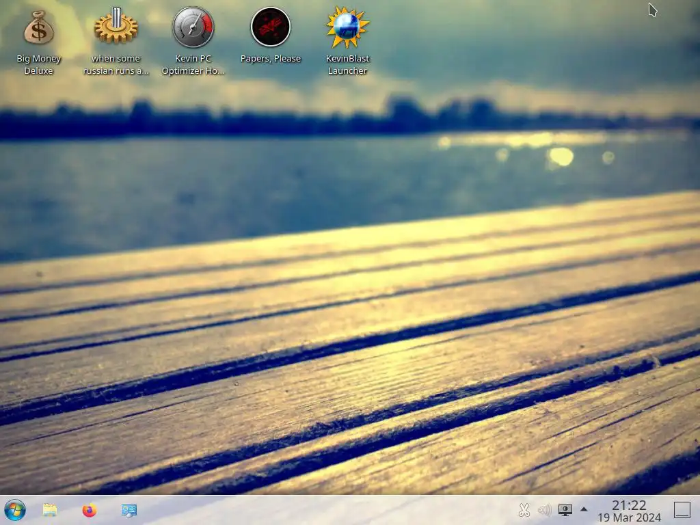This screenshot has height=525, width=700.
Task: Open the Start menu orb
Action: click(x=15, y=510)
